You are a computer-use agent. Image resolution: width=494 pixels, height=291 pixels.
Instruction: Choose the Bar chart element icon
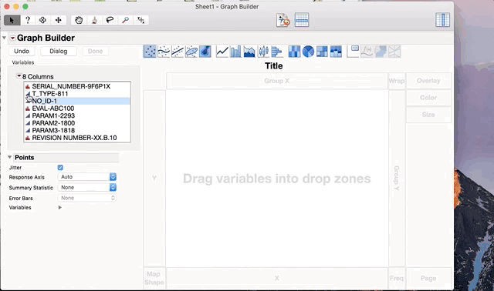235,52
